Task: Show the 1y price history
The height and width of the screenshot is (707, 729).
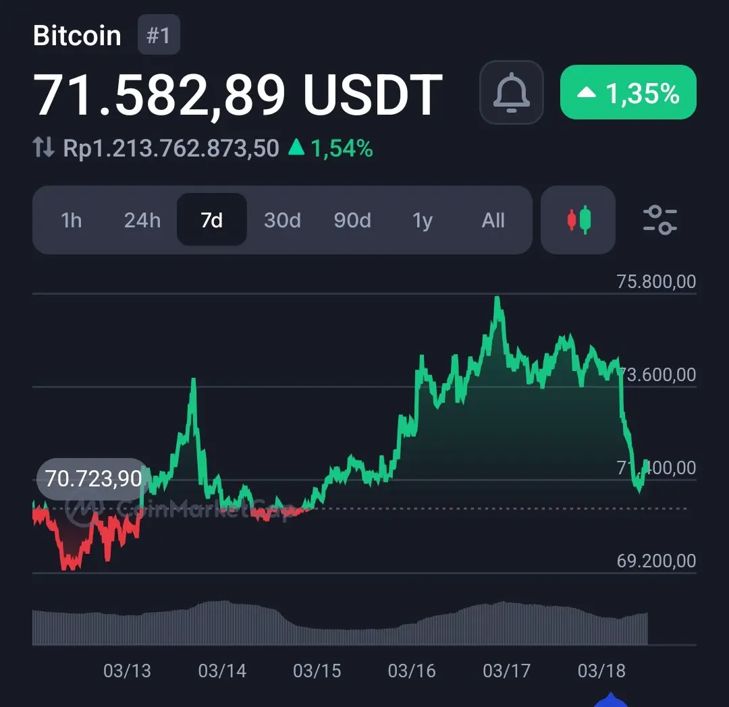Action: pos(423,220)
